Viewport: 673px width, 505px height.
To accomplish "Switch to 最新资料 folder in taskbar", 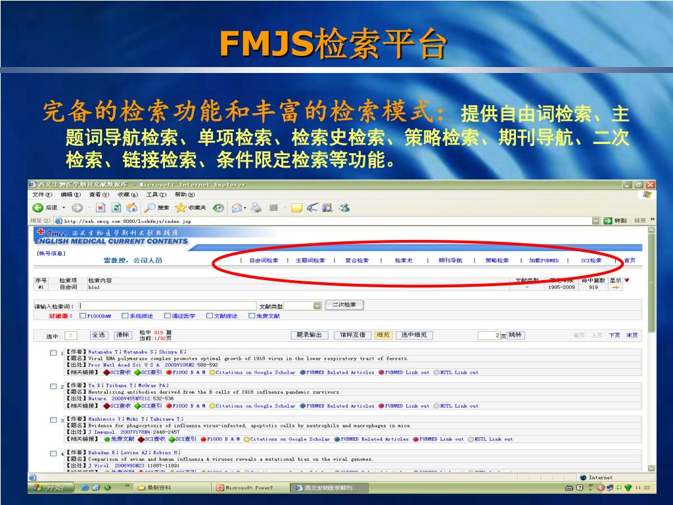I will tap(172, 488).
